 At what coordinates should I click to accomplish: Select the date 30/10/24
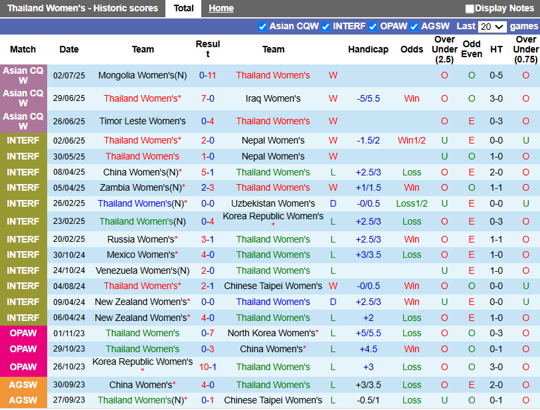tap(69, 255)
